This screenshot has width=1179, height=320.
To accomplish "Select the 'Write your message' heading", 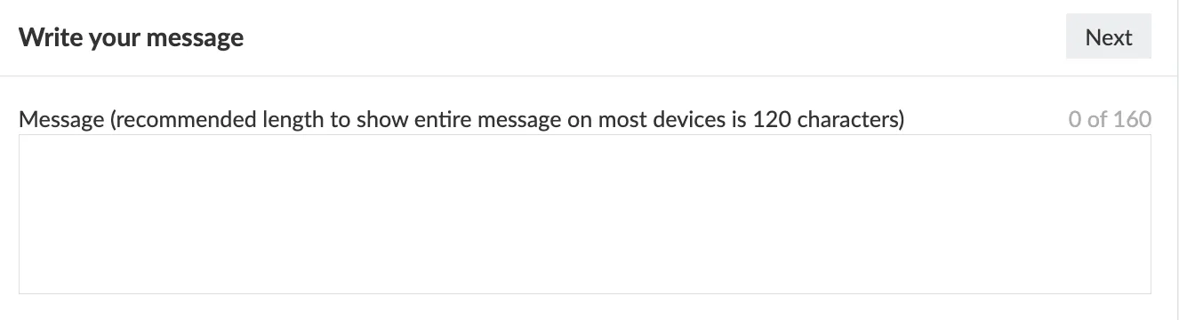I will tap(132, 37).
